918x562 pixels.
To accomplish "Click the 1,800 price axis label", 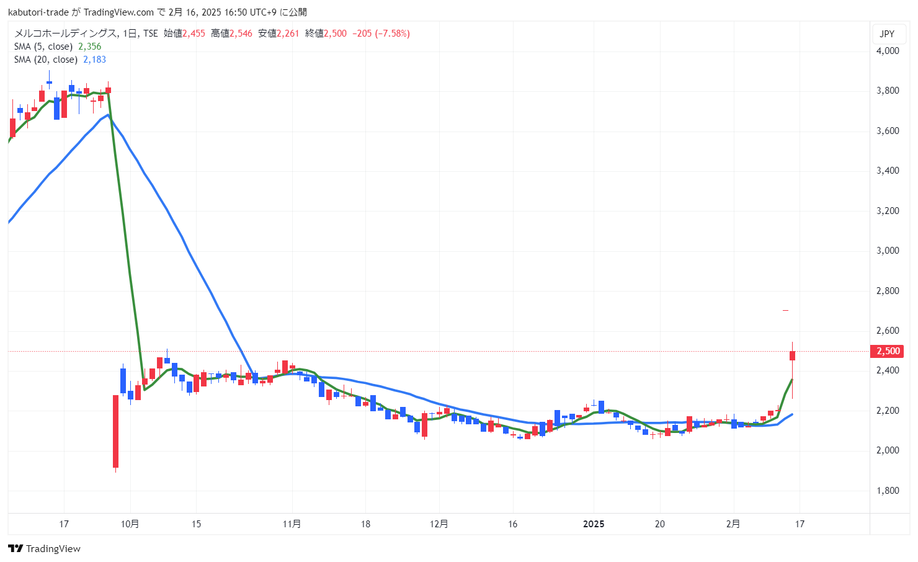I will [888, 491].
